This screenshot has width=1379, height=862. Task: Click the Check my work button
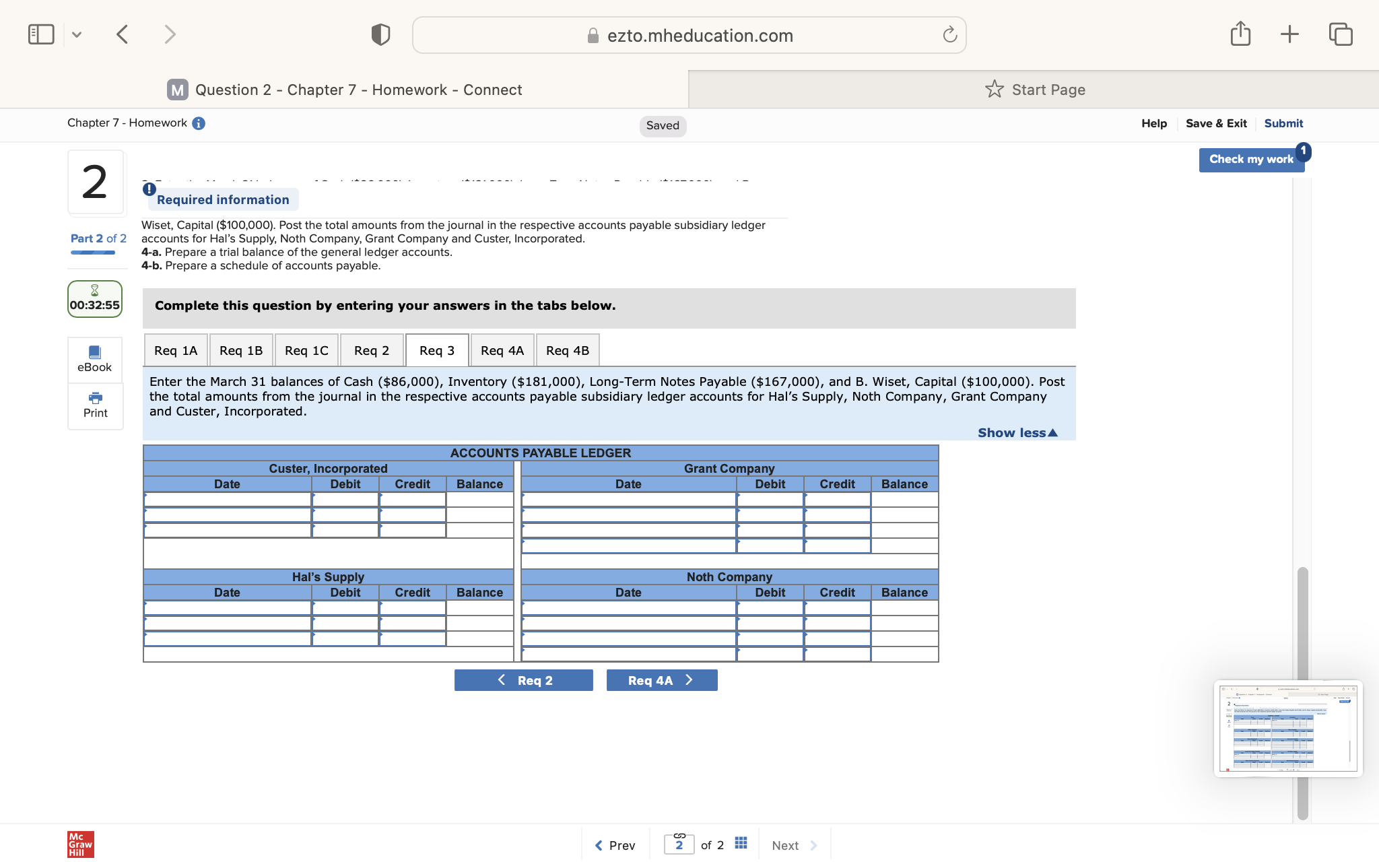[x=1251, y=159]
